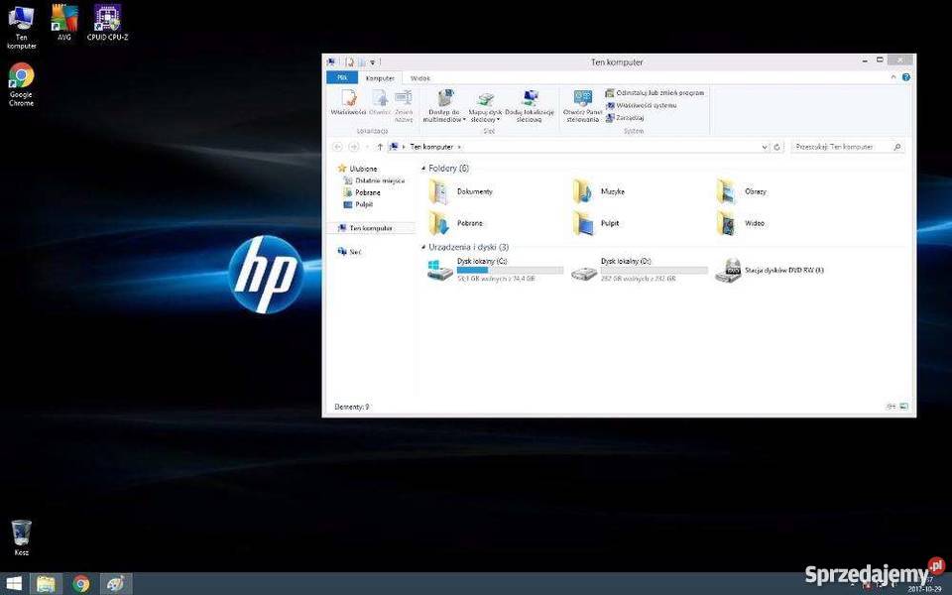Switch to the Widok ribbon tab
952x595 pixels.
(x=419, y=77)
